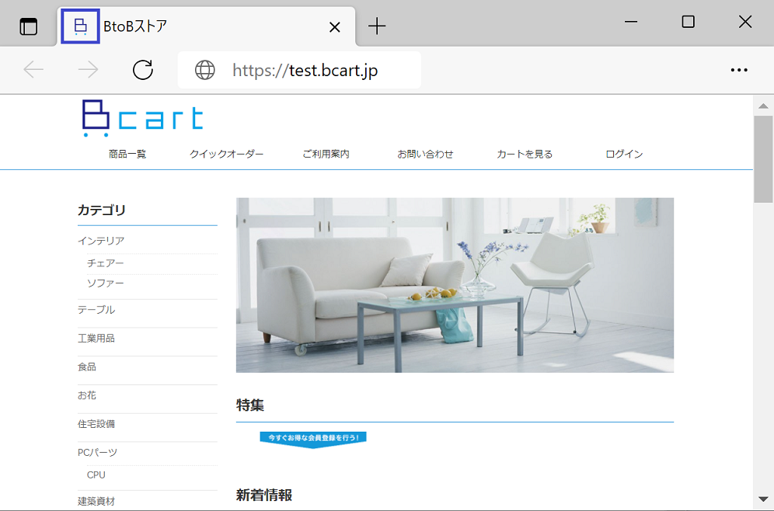Screen dimensions: 774x511
Task: Open クイックオーダー in the navigation menu
Action: point(227,155)
